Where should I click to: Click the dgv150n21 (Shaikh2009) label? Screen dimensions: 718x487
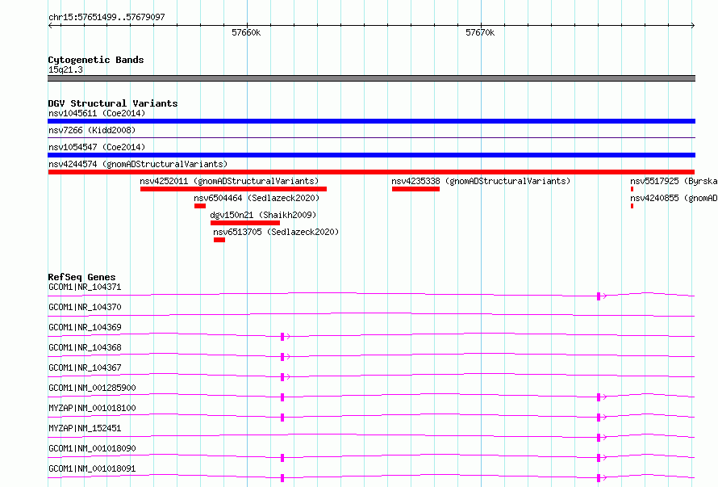pyautogui.click(x=263, y=215)
